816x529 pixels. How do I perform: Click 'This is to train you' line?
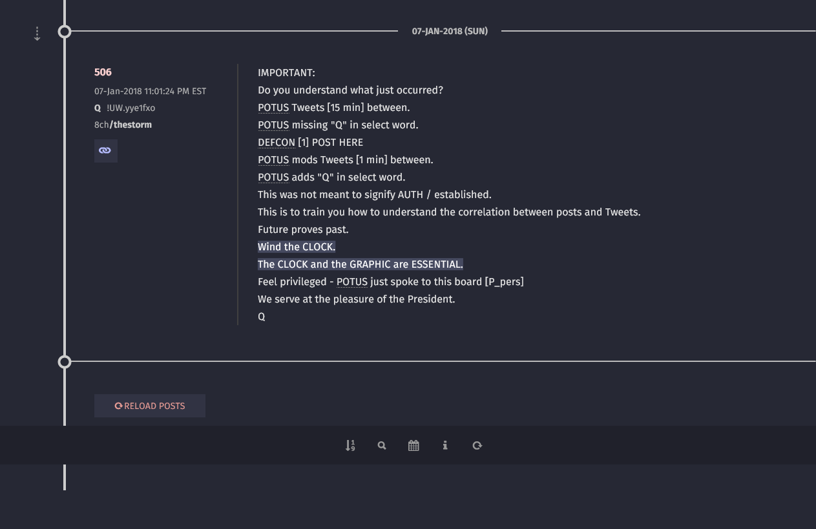pyautogui.click(x=449, y=212)
